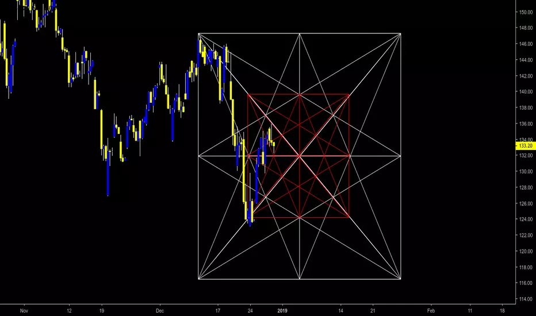Click the 120.00 price axis label
536x316 pixels.
(x=526, y=251)
